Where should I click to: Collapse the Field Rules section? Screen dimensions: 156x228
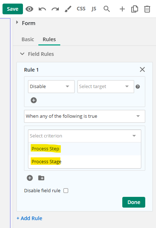click(x=22, y=54)
